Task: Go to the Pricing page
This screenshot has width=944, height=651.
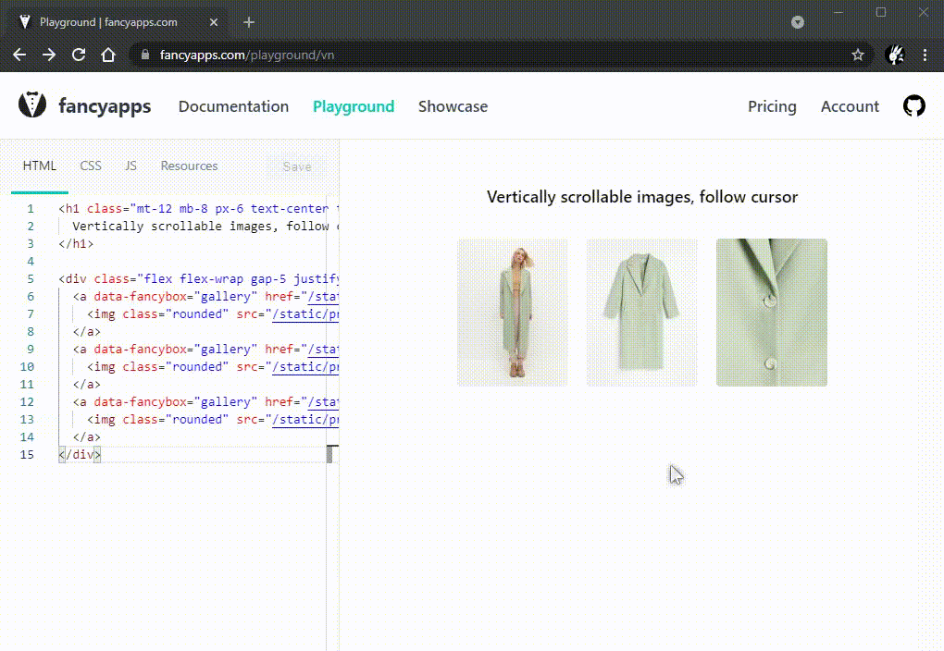Action: (x=772, y=106)
